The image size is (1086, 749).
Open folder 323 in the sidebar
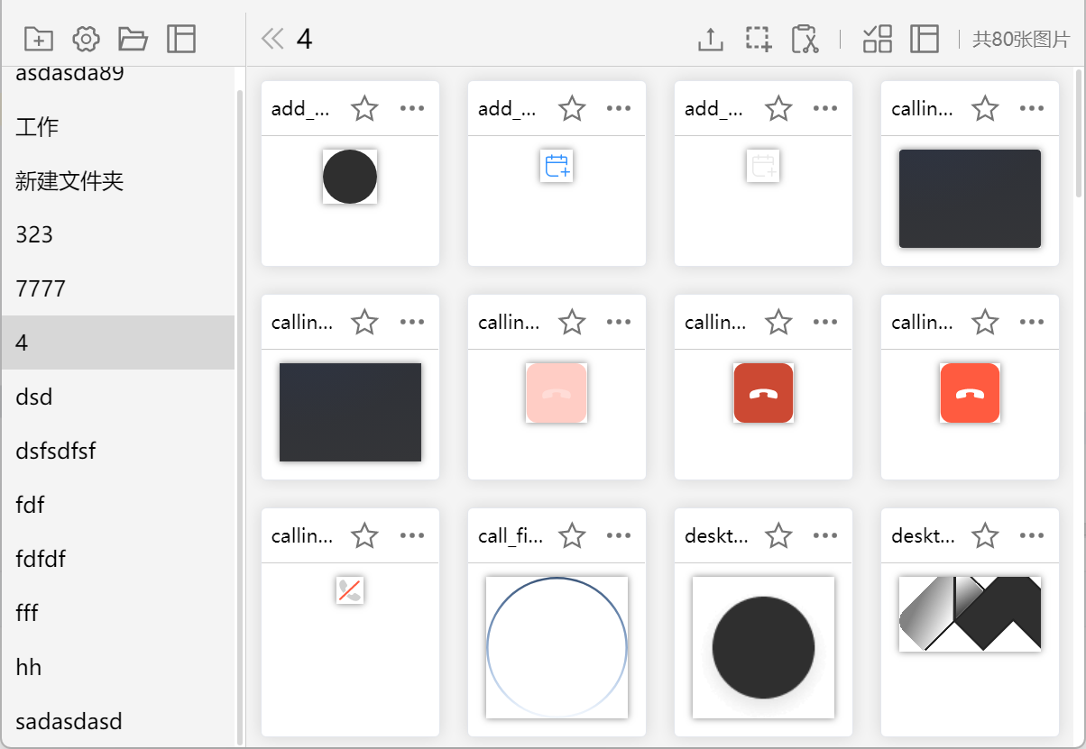click(118, 234)
